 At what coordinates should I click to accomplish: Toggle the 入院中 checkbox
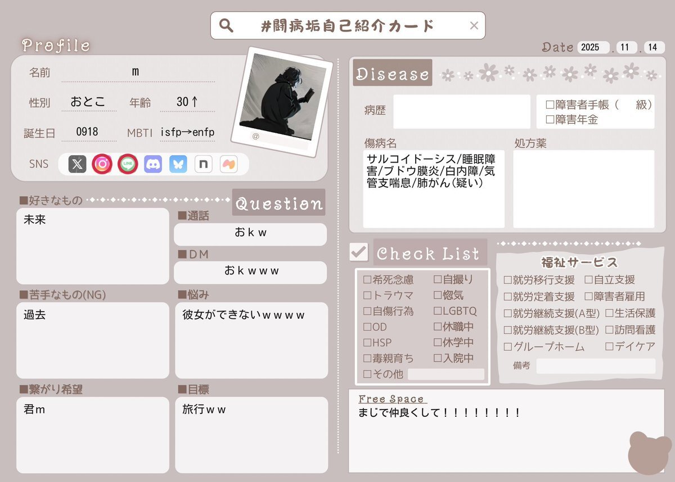(438, 358)
